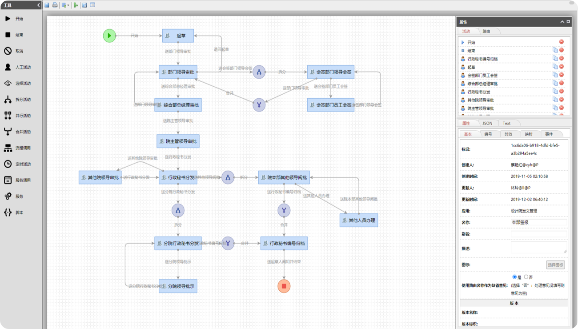Image resolution: width=578 pixels, height=329 pixels.
Task: Click the 名称 input field containing 本部签报
Action: click(x=538, y=222)
